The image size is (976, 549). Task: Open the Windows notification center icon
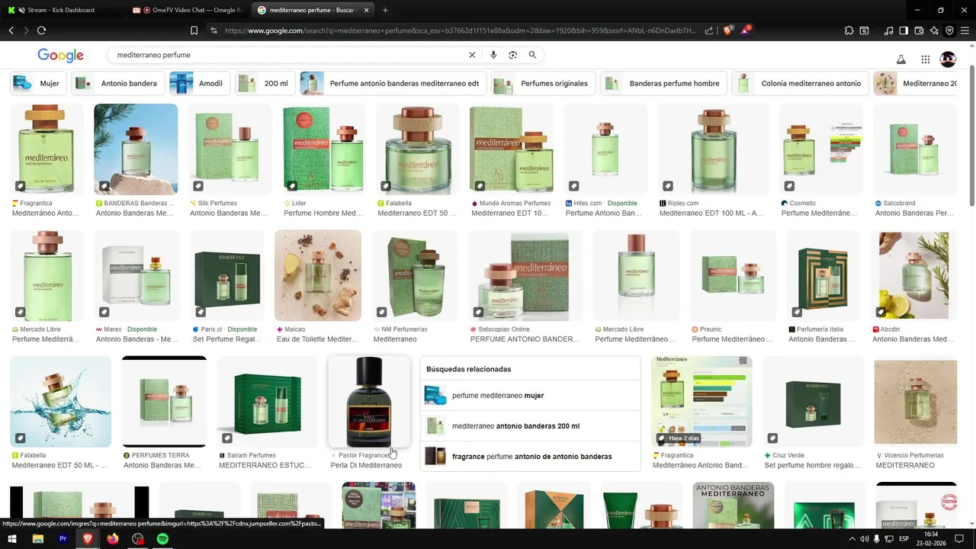[x=959, y=539]
